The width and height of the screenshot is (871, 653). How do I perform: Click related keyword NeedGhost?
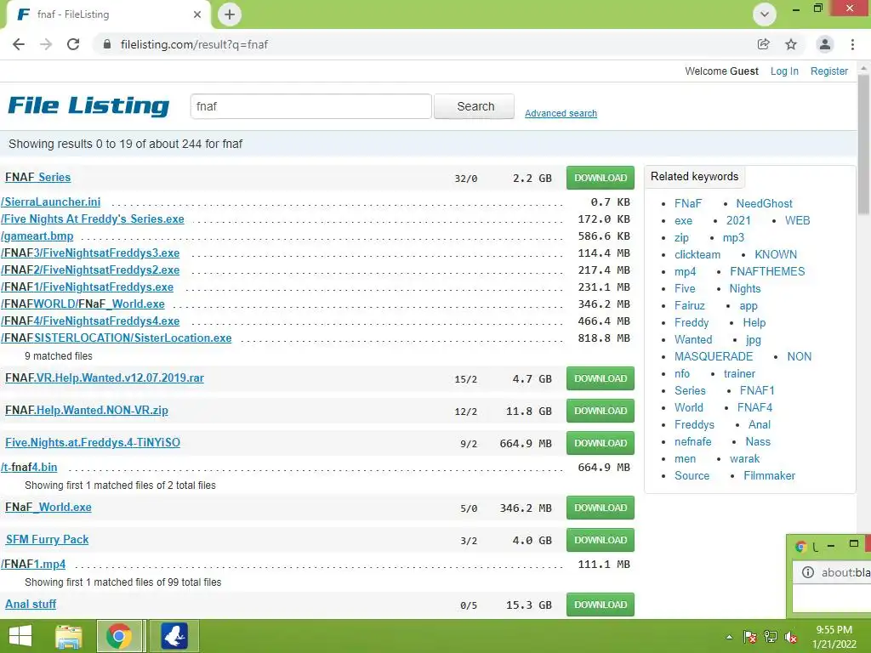[x=765, y=204]
